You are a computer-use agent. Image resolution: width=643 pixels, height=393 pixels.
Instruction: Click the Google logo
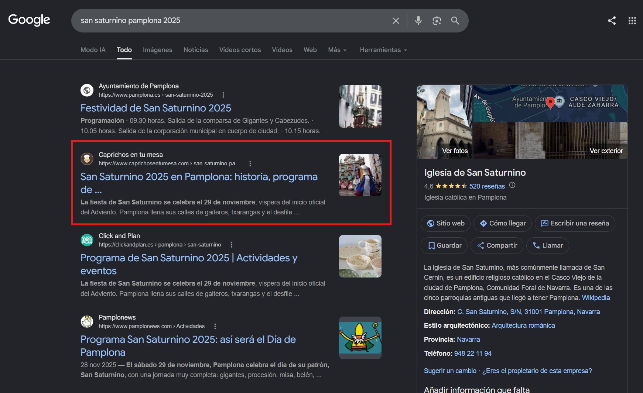click(29, 20)
